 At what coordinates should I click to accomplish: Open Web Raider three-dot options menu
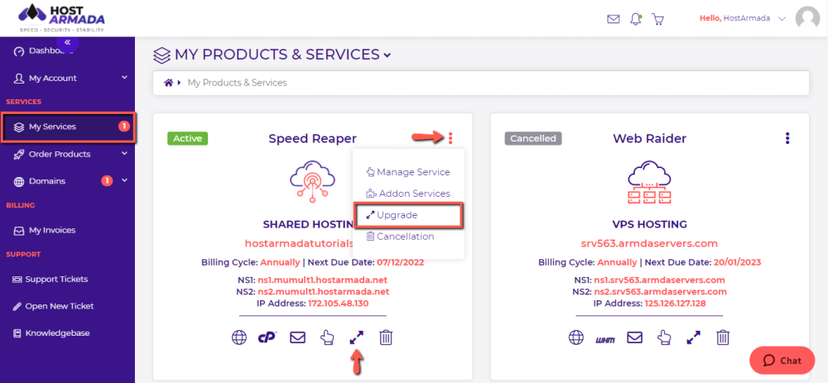pyautogui.click(x=787, y=138)
